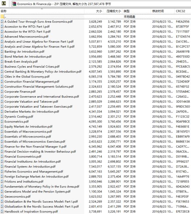Screen dimensions: 191x214
Task: Sort by the 名称 column header
Action: click(x=42, y=11)
